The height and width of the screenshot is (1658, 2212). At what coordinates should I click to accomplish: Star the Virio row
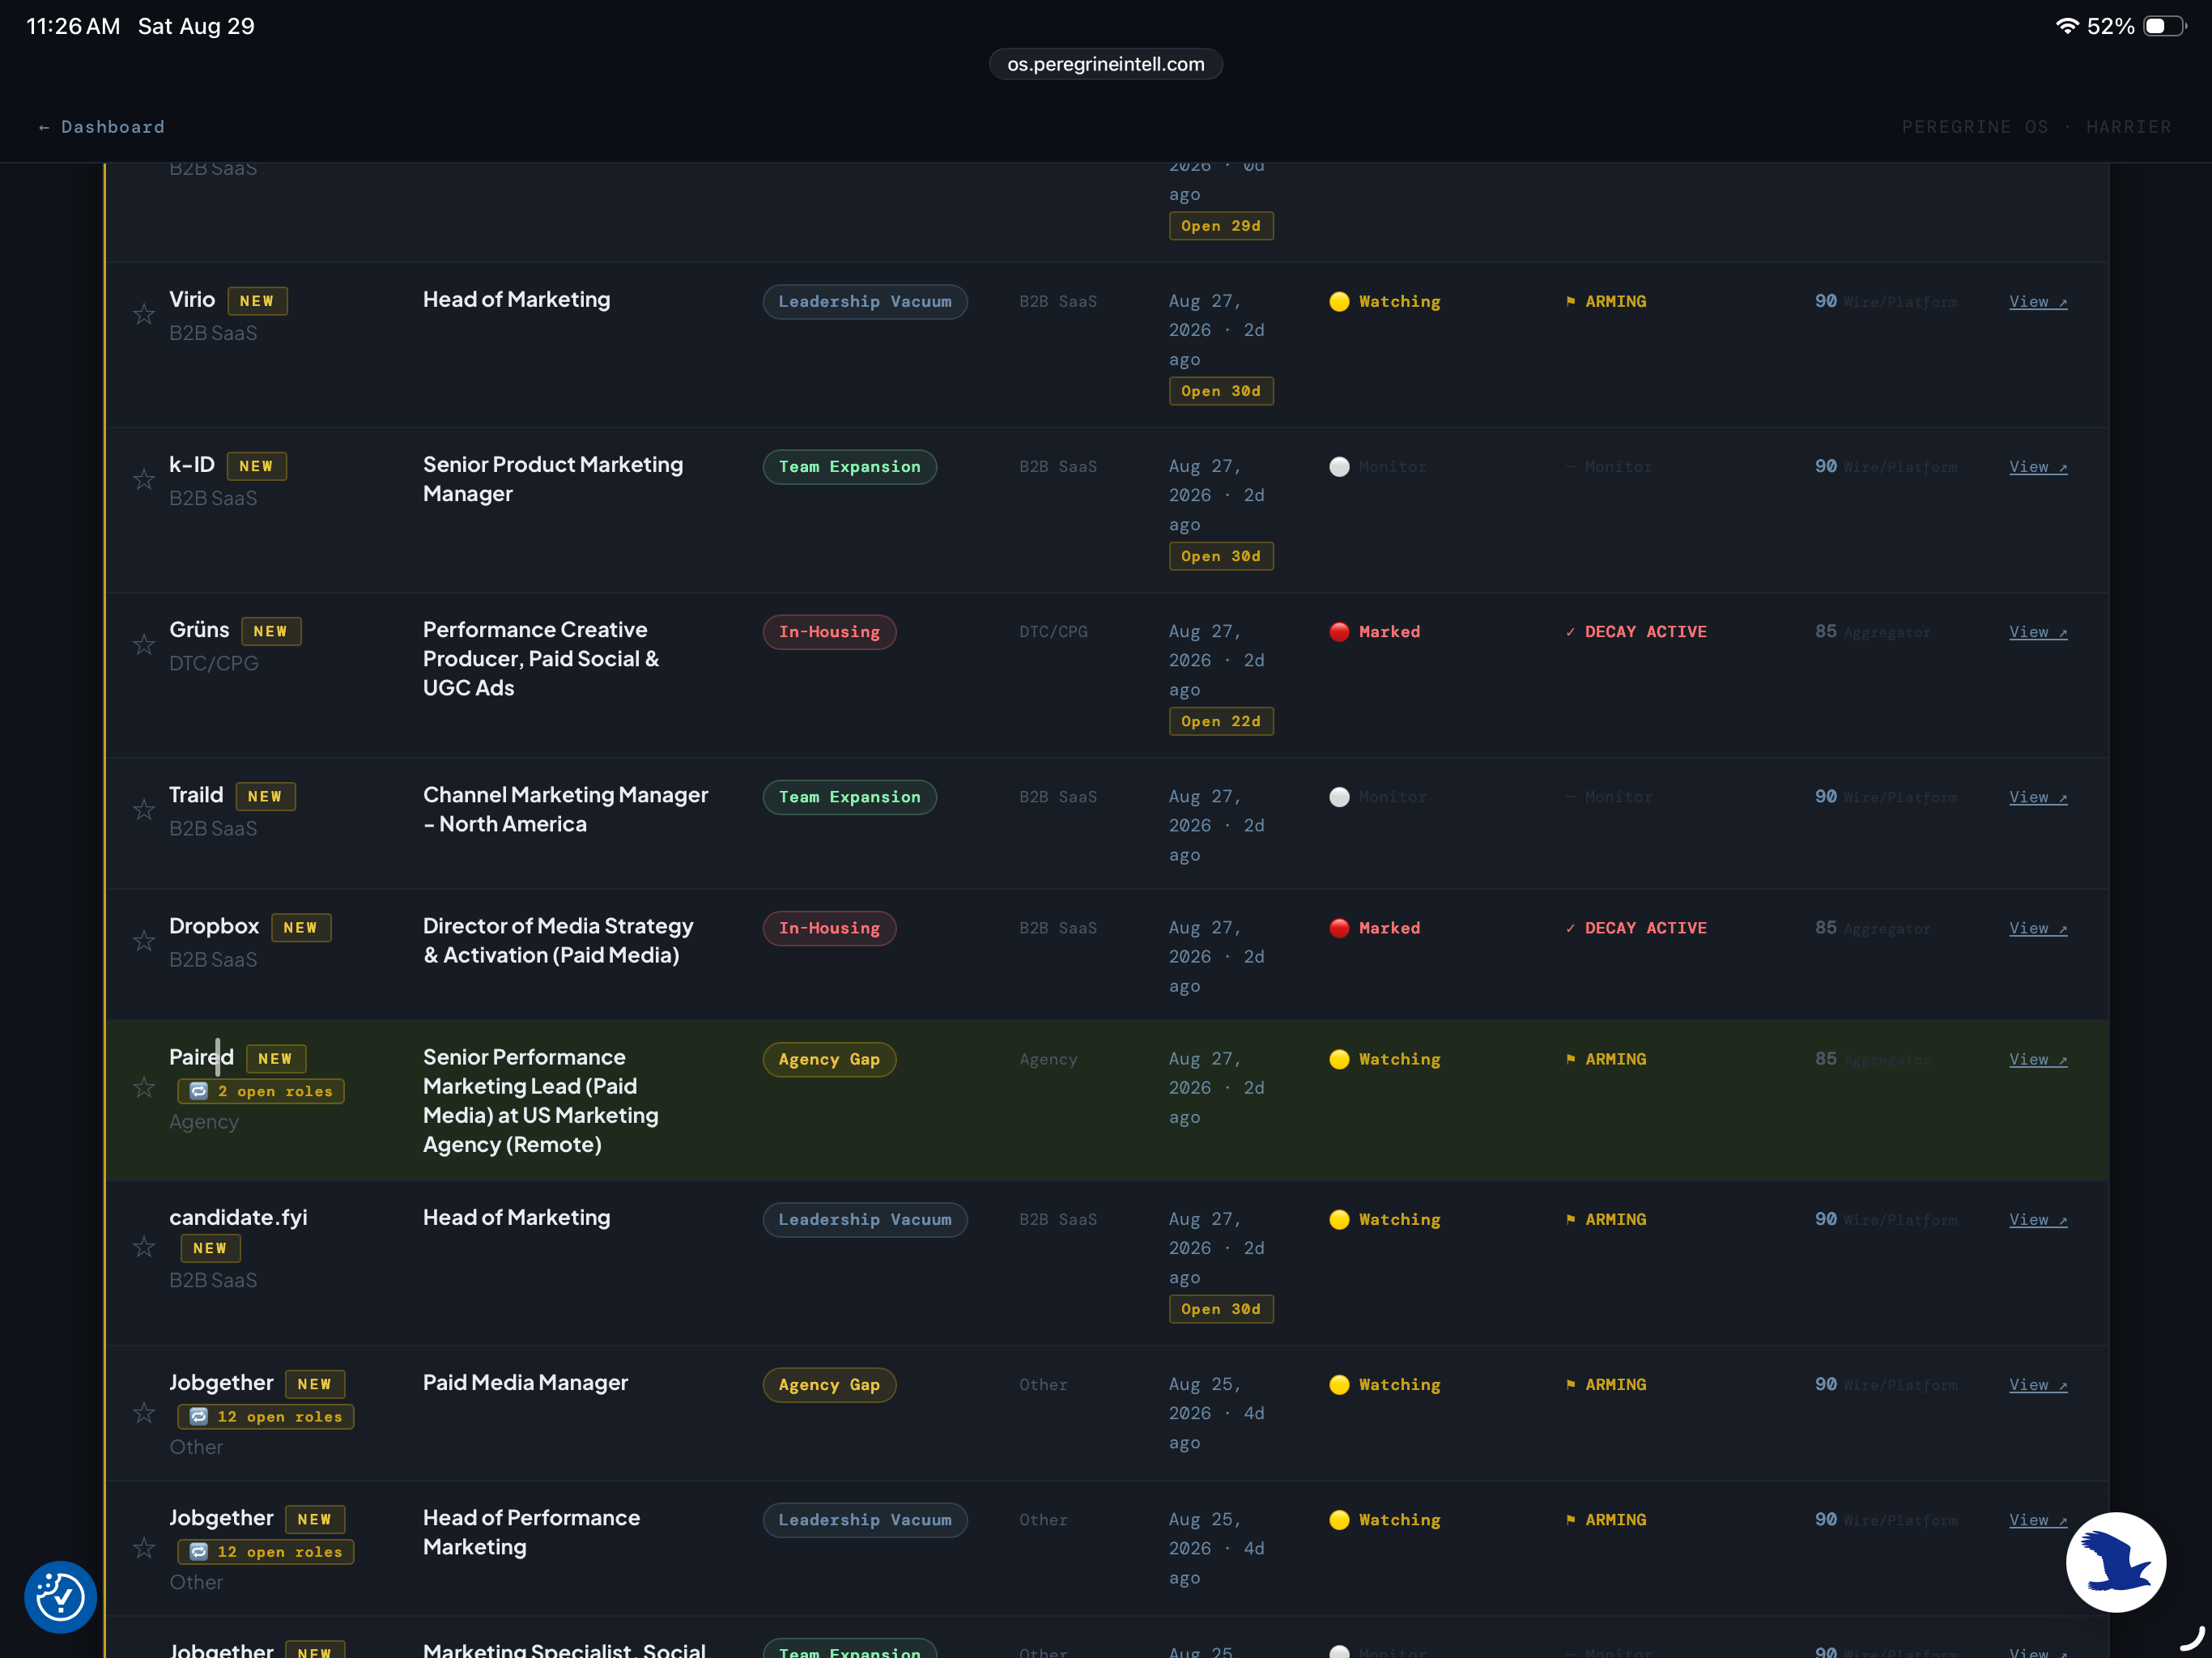(144, 315)
